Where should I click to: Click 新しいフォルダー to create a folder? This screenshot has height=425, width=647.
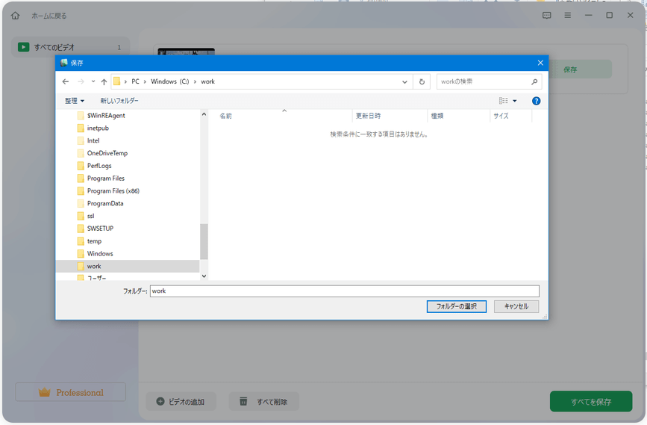pyautogui.click(x=119, y=101)
